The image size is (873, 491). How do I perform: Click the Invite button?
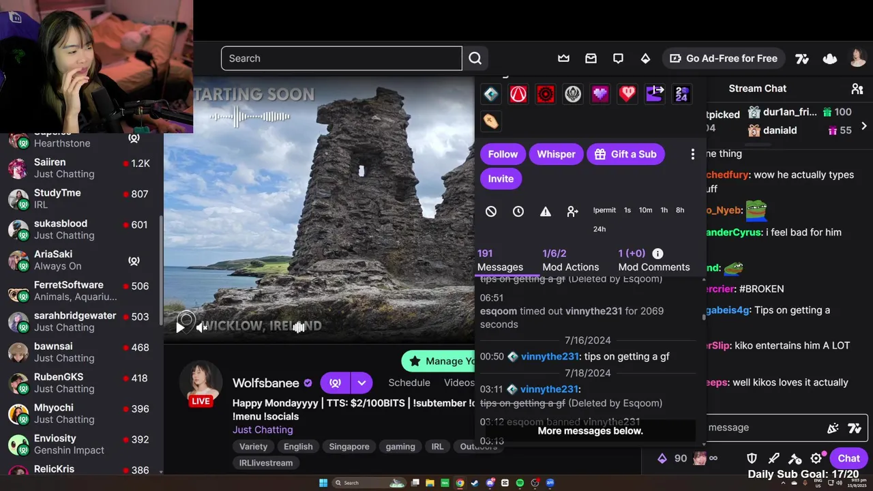[501, 179]
